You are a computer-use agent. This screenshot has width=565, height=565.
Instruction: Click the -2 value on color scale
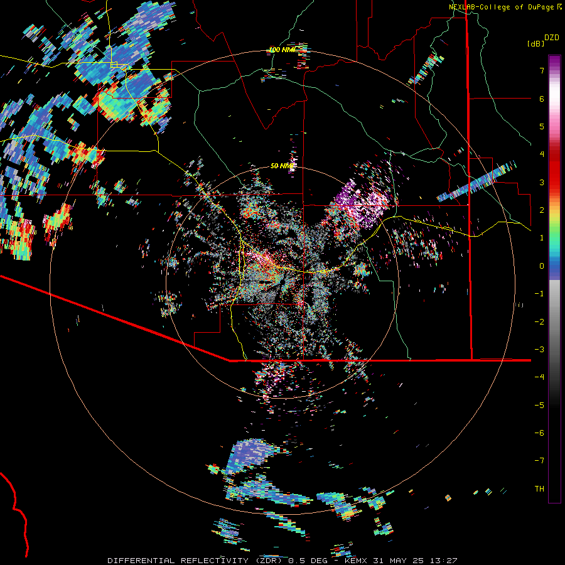coord(539,322)
